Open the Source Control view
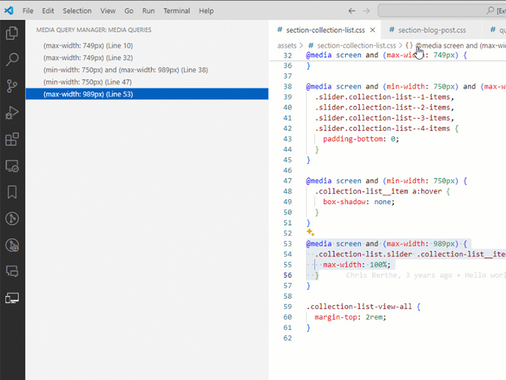 pos(12,86)
